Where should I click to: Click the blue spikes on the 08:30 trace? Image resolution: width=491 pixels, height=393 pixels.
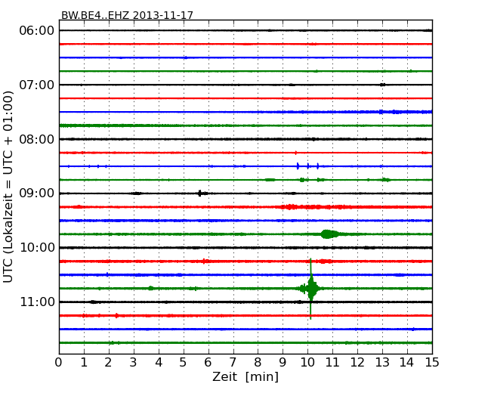307,166
